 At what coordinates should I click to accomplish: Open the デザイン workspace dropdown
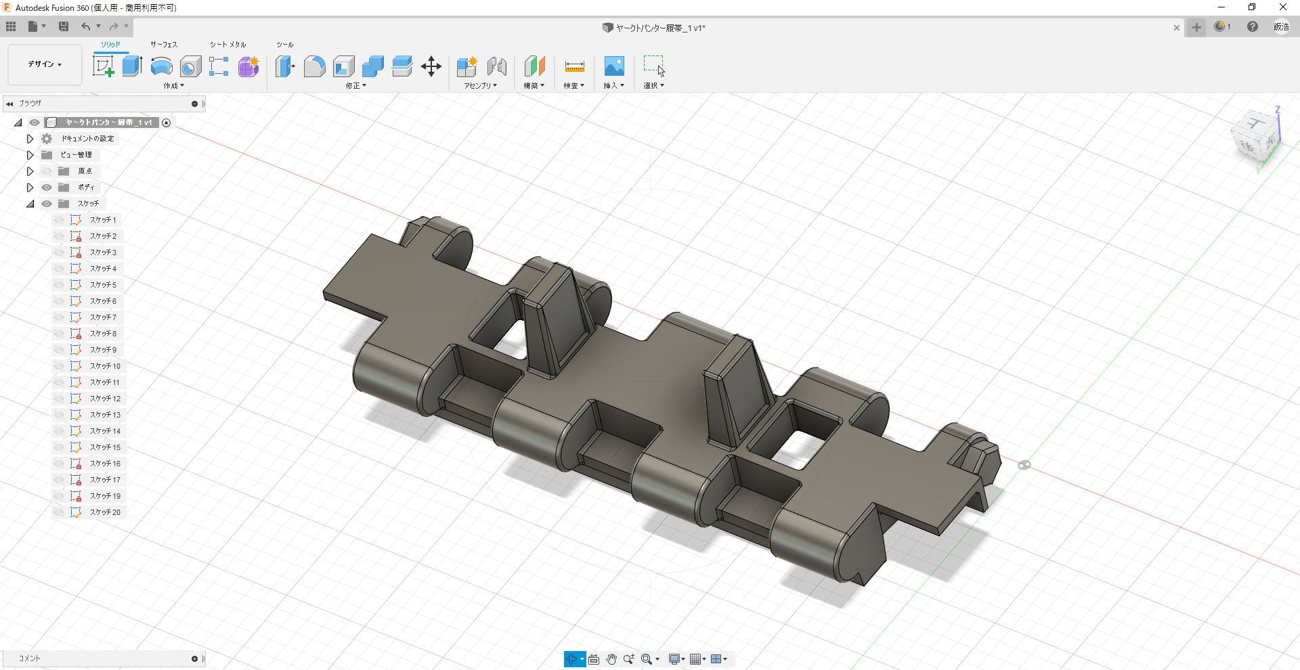point(45,64)
